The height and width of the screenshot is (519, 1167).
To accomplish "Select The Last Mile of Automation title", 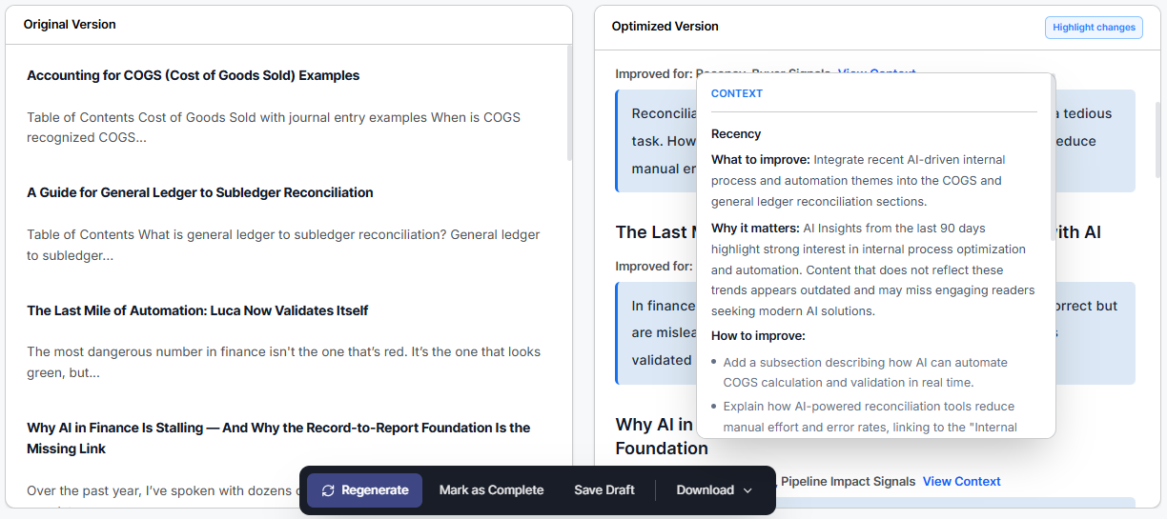I will tap(197, 310).
